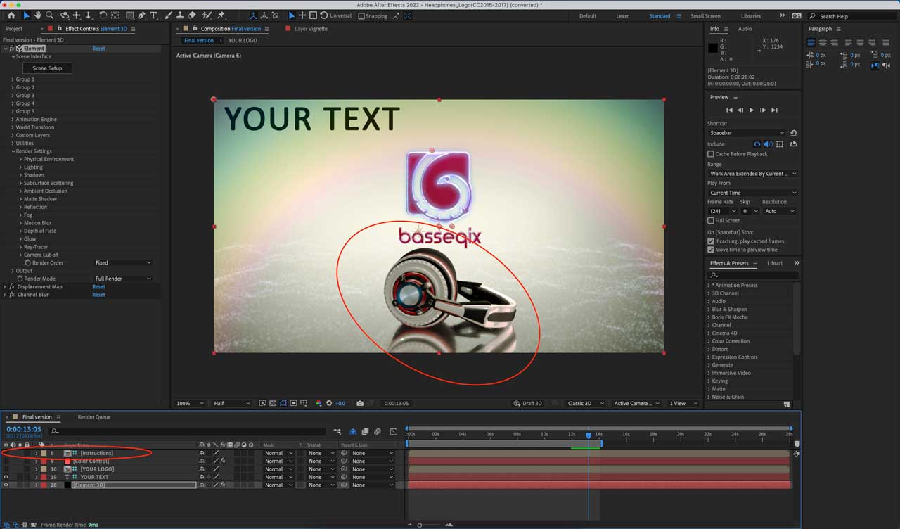Screen dimensions: 900x529
Task: Open the Frame Rate (24) dropdown
Action: [x=723, y=211]
